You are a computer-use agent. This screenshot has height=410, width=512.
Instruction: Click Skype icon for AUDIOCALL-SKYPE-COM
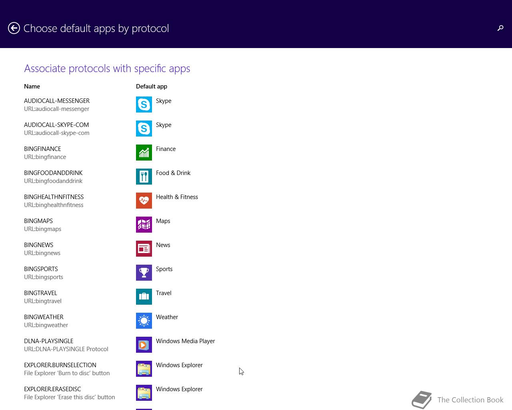[x=144, y=129]
